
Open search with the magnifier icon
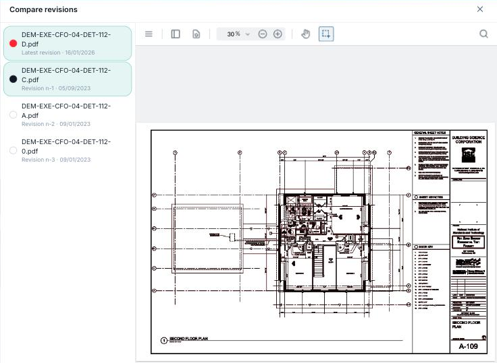click(x=483, y=34)
